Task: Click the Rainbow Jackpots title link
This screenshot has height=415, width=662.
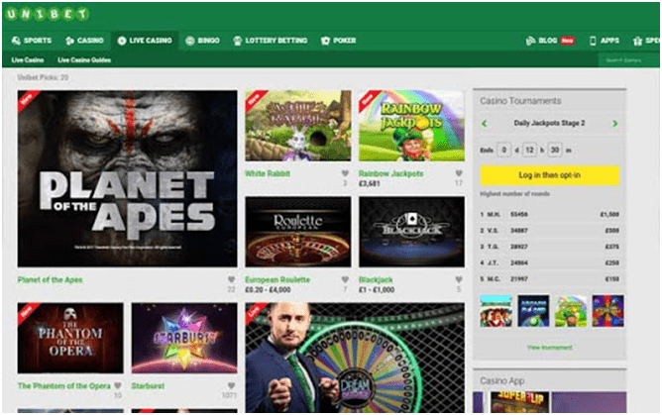Action: (x=390, y=173)
